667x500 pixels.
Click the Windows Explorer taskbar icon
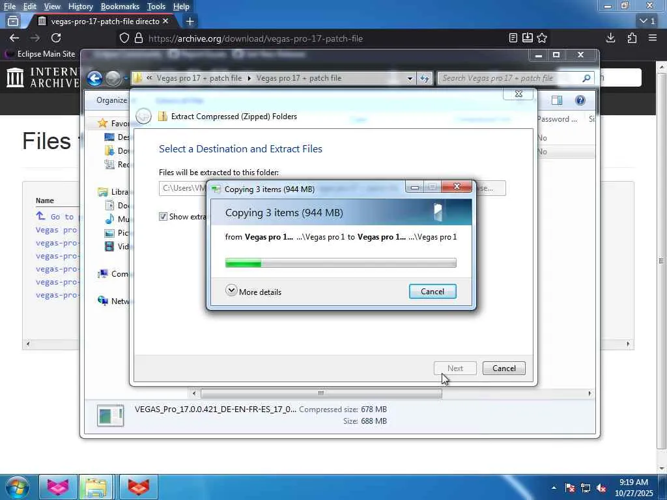point(96,487)
